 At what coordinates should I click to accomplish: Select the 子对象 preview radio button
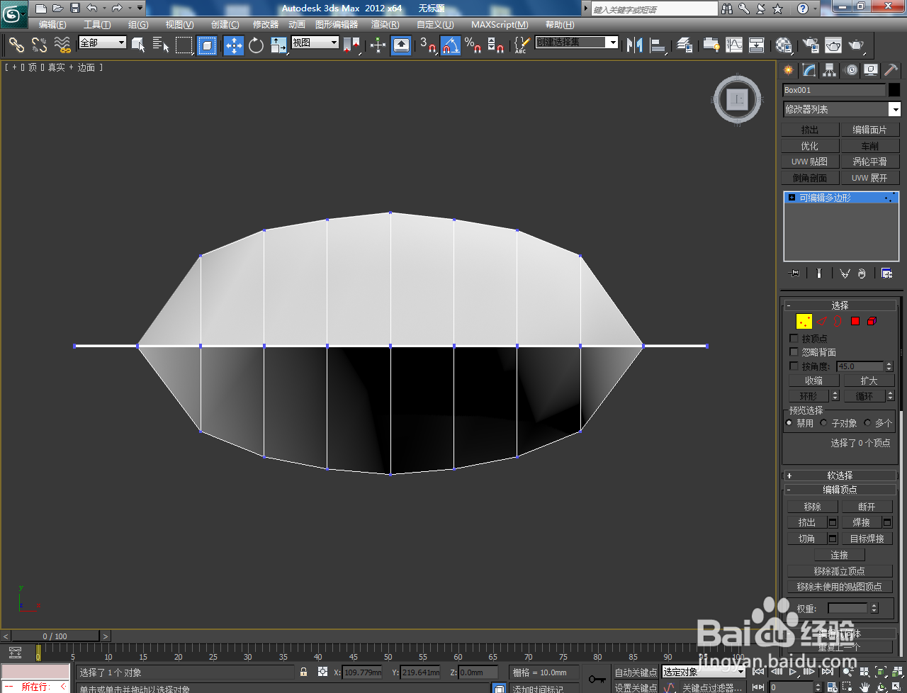tap(823, 423)
